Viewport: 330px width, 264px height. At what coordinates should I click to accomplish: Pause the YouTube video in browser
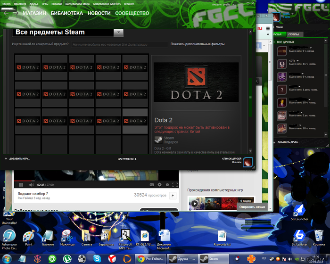click(x=21, y=185)
